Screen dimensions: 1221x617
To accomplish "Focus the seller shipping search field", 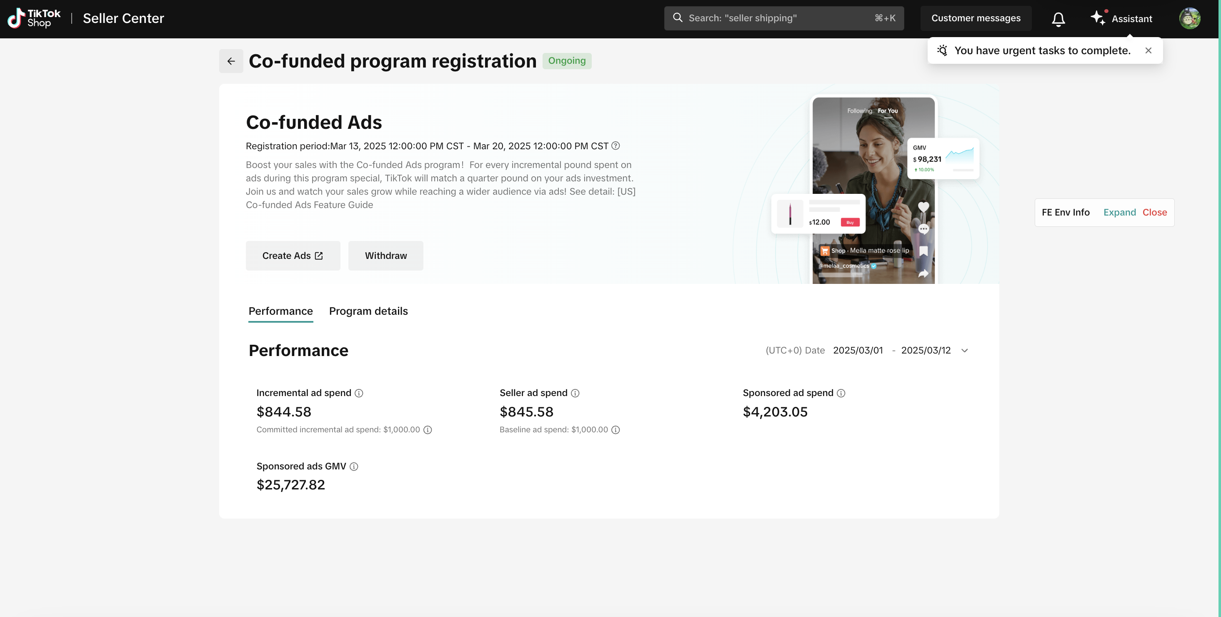I will (783, 18).
